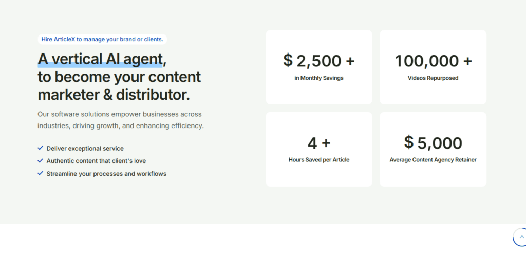Click checkmark icon beside "Authentic content" line
This screenshot has width=526, height=254.
click(x=40, y=161)
